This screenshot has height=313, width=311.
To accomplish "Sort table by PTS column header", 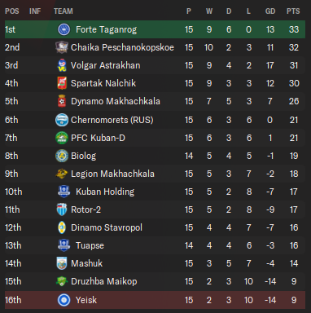I will point(293,11).
